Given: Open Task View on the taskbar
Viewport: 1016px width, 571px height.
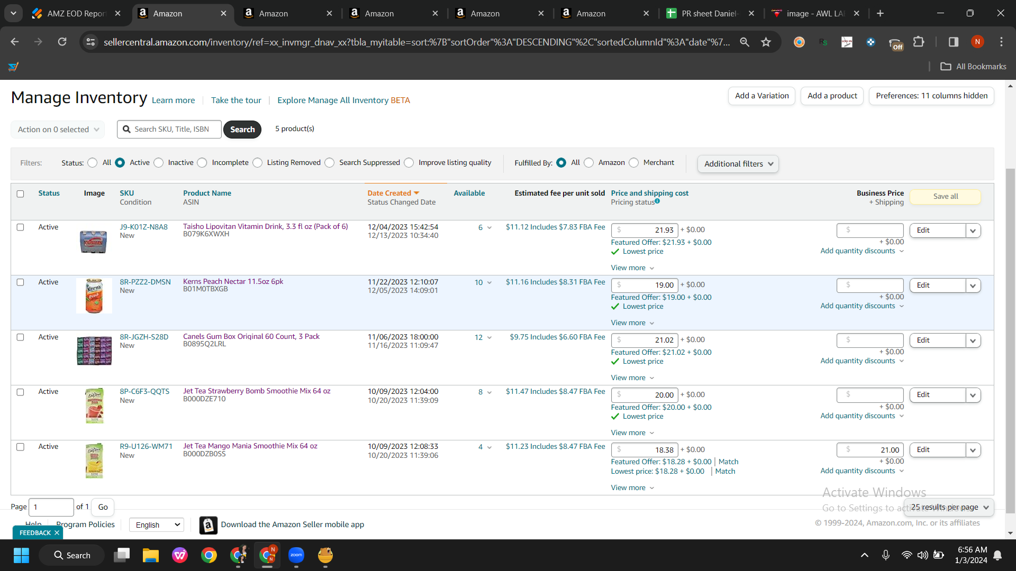Looking at the screenshot, I should [122, 555].
